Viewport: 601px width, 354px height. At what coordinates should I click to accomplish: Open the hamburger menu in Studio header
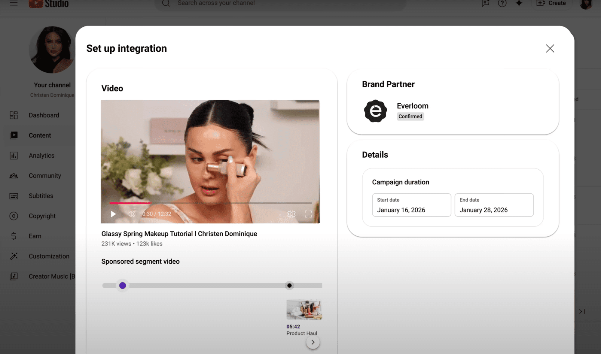[14, 3]
